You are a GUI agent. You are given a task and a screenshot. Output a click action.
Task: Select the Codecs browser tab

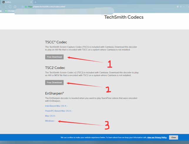pyautogui.click(x=16, y=2)
